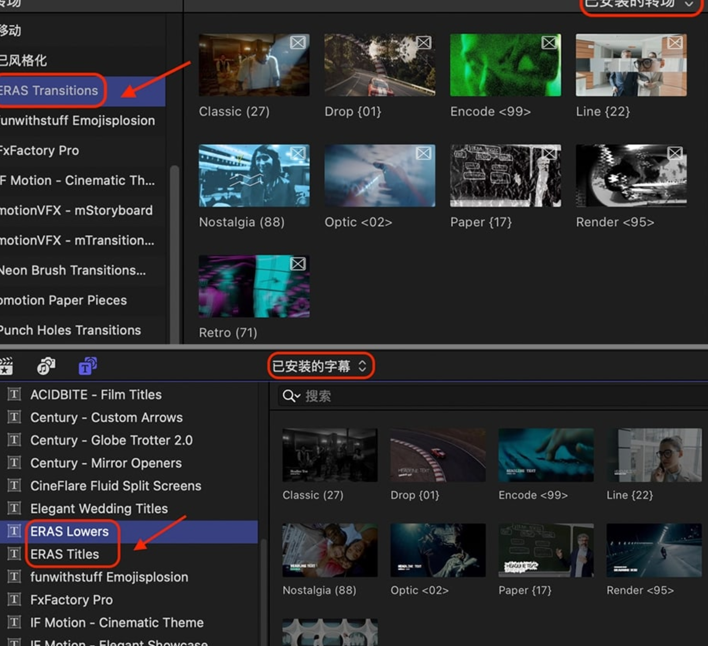Open the Photos and Audio sidebar icon
708x646 pixels.
(46, 366)
